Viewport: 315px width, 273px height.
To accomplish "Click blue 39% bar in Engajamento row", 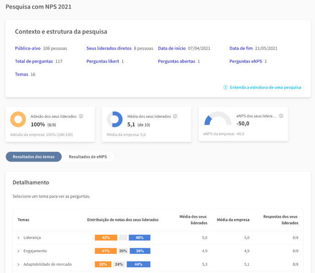I will click(140, 251).
